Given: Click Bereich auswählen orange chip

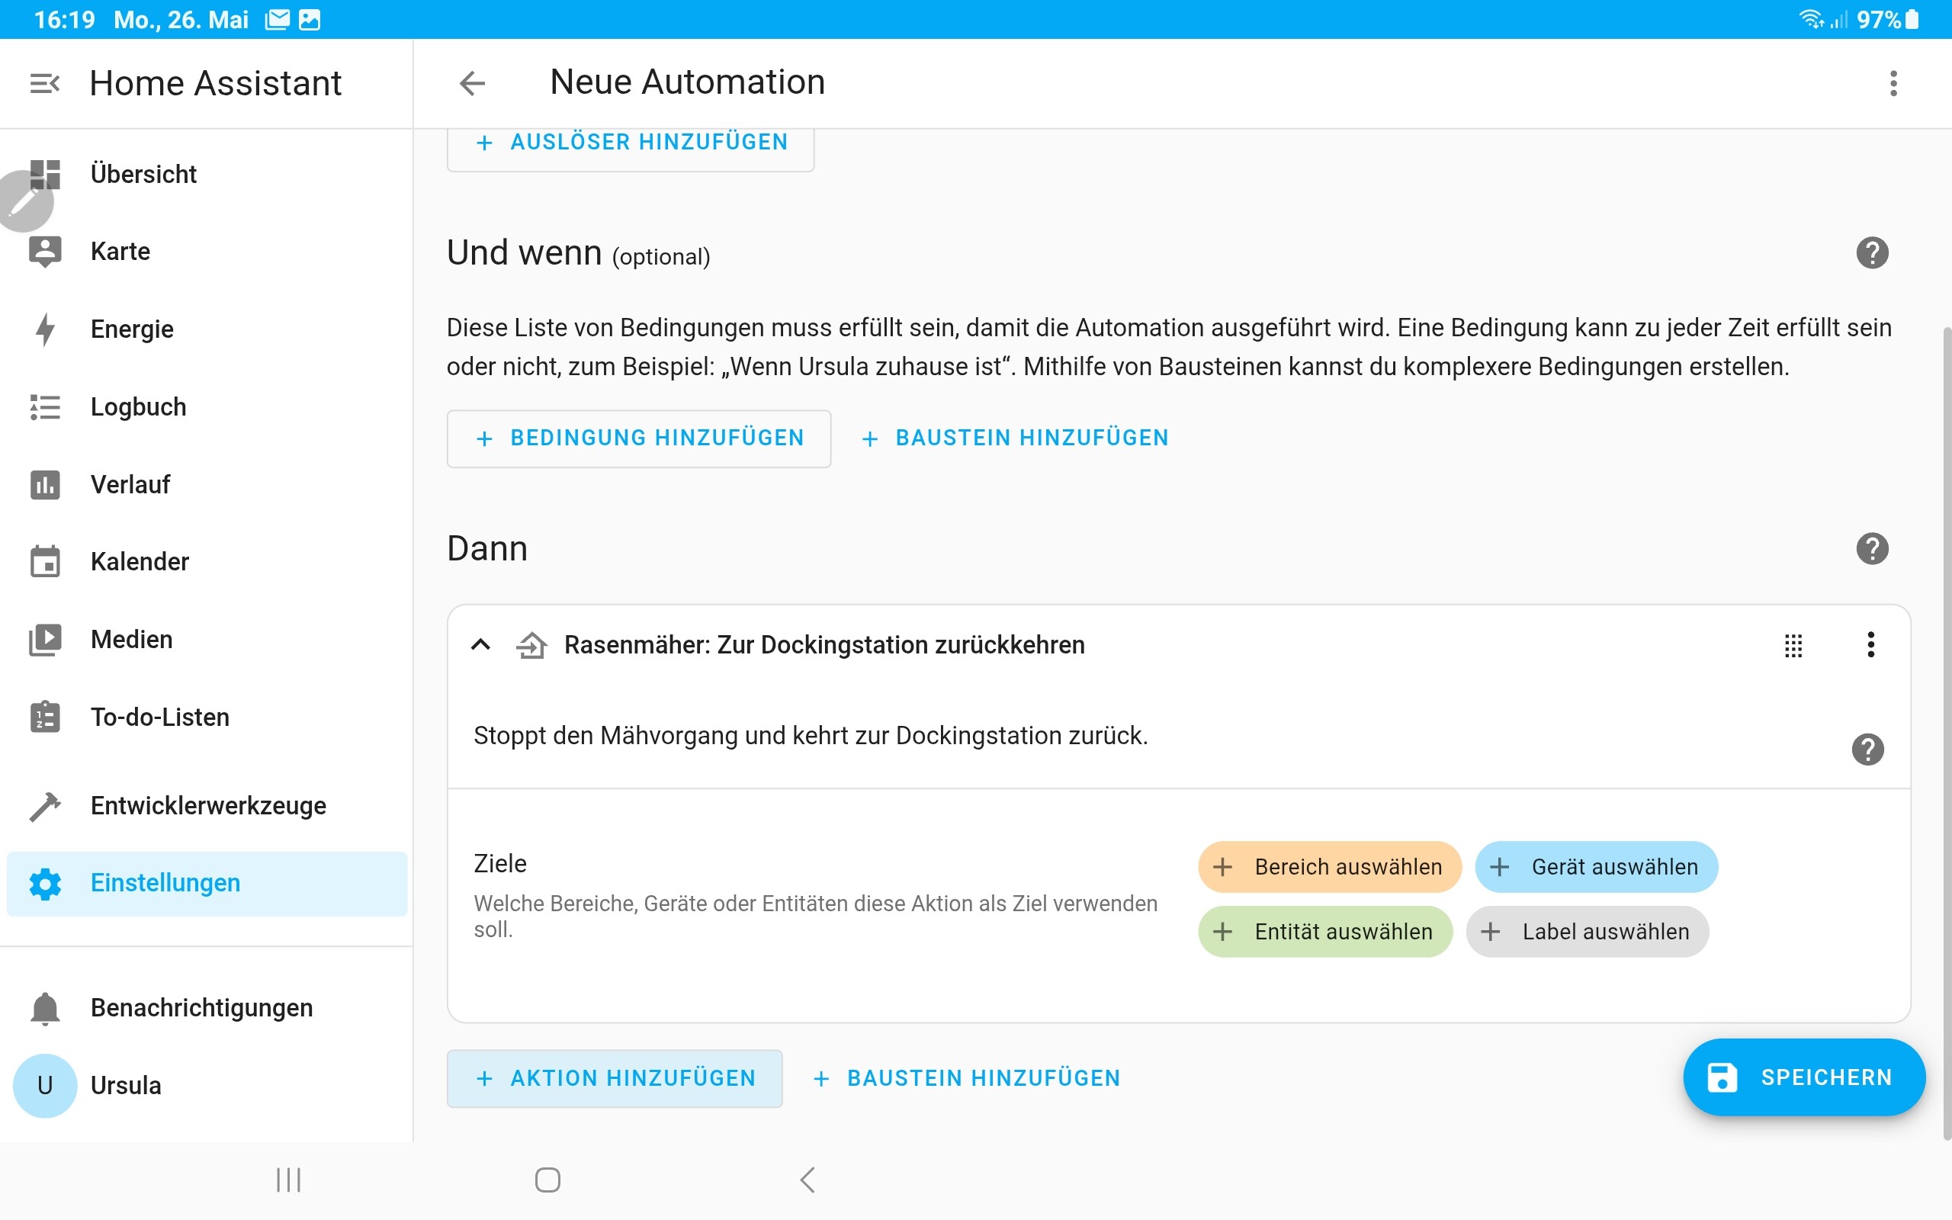Looking at the screenshot, I should (x=1329, y=868).
